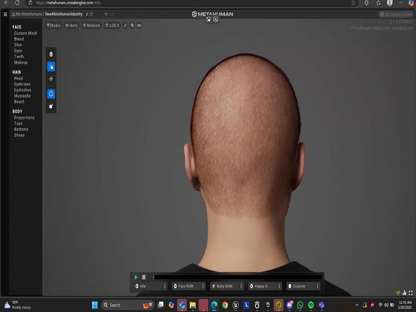This screenshot has height=312, width=416.
Task: Select the Idle animation preset
Action: pos(148,286)
